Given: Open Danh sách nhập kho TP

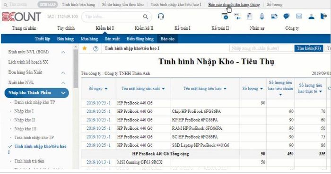Looking at the screenshot, I should pyautogui.click(x=35, y=102).
